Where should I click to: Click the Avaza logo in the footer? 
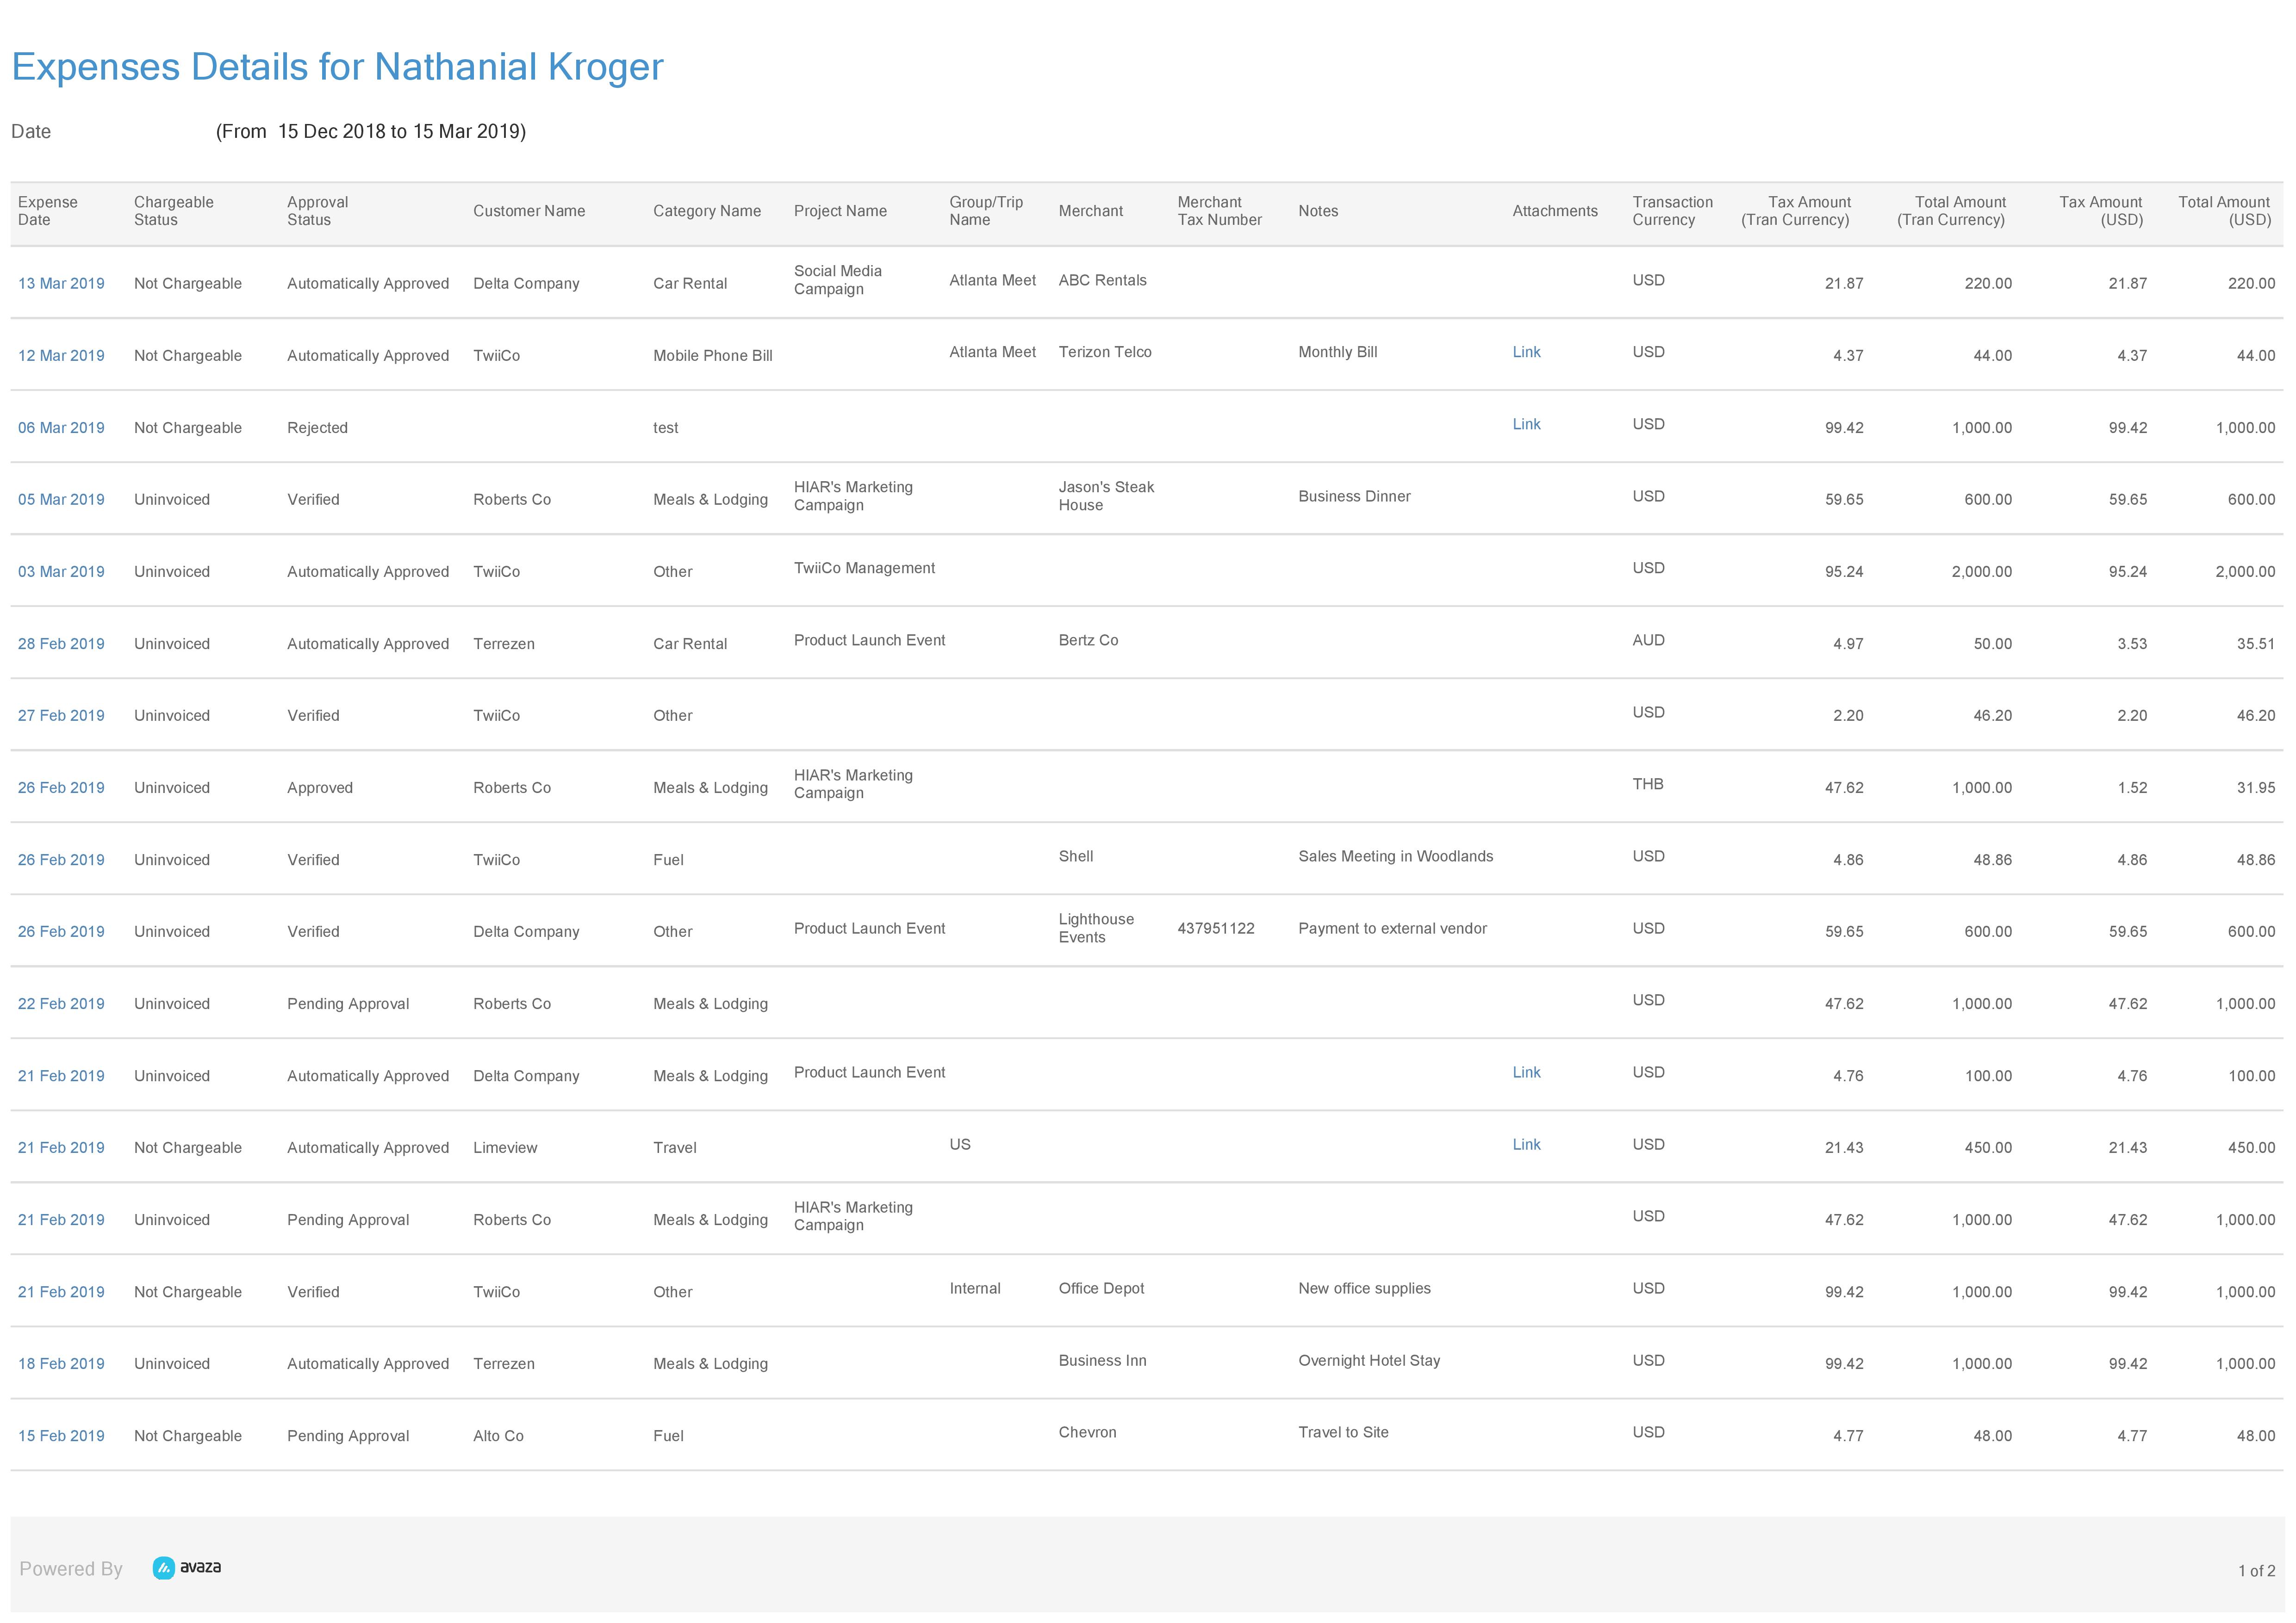coord(187,1567)
